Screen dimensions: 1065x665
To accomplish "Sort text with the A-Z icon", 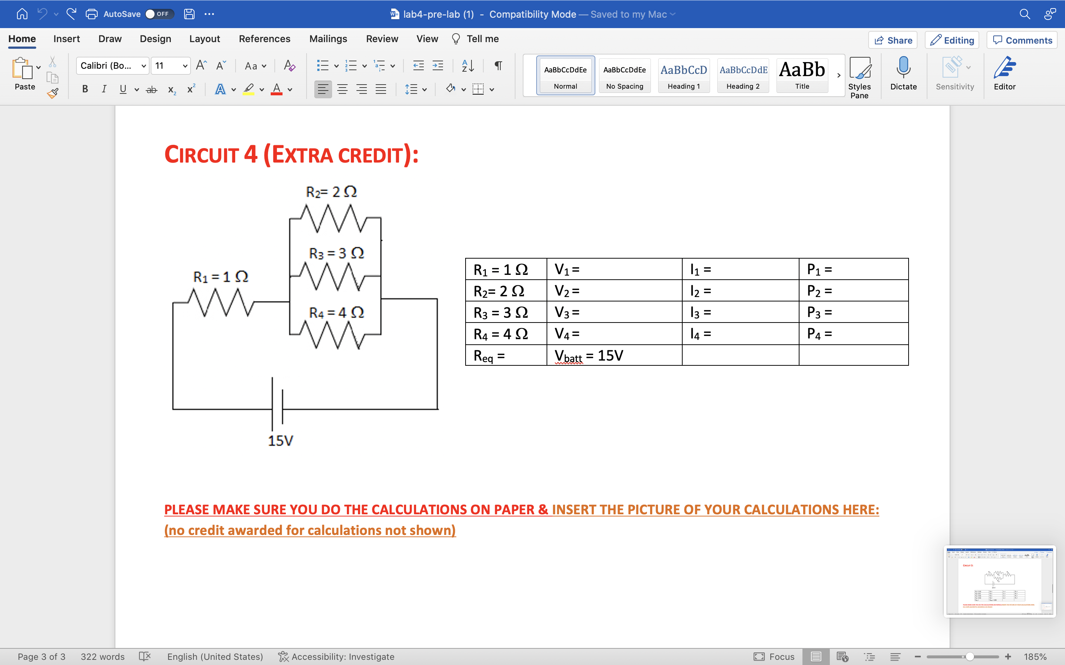I will tap(468, 65).
